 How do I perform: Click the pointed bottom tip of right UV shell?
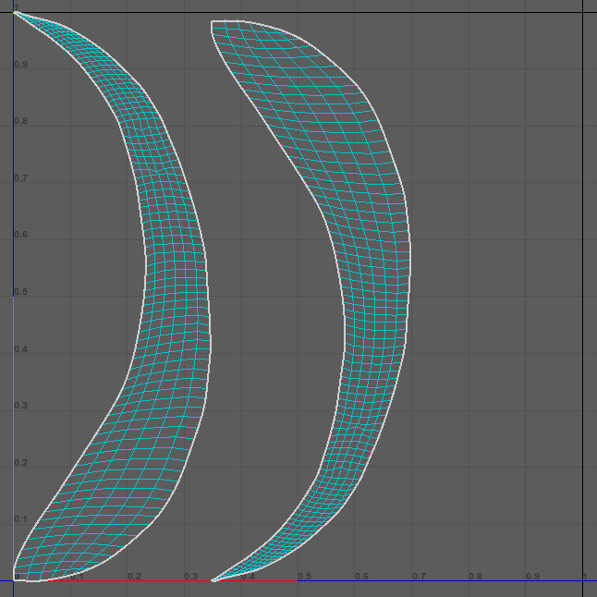click(213, 580)
